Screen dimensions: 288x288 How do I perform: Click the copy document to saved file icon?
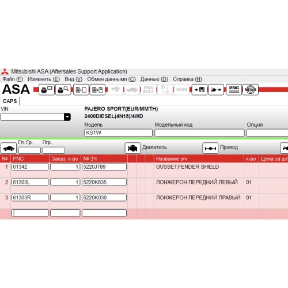97,90
